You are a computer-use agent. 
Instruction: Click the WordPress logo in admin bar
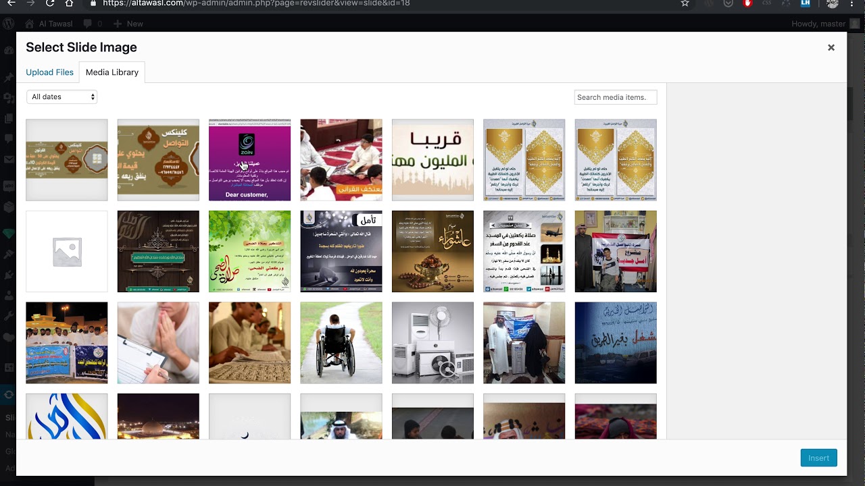click(x=9, y=24)
